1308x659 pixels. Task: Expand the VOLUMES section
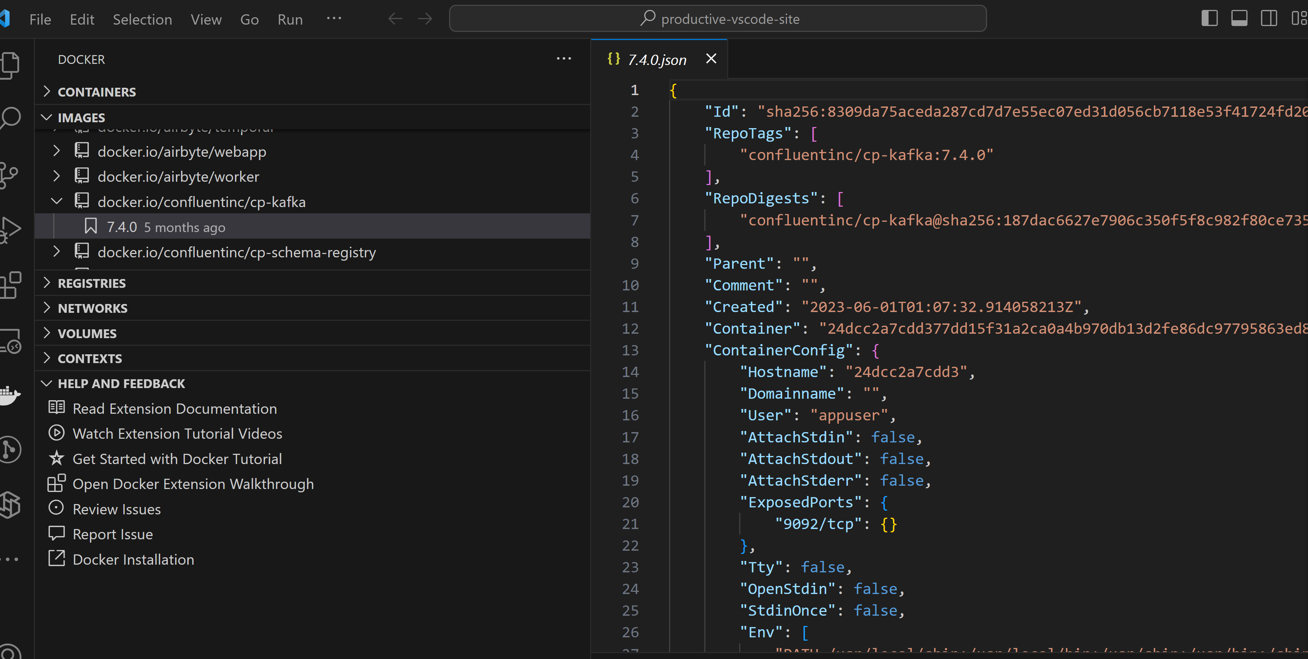[x=47, y=333]
